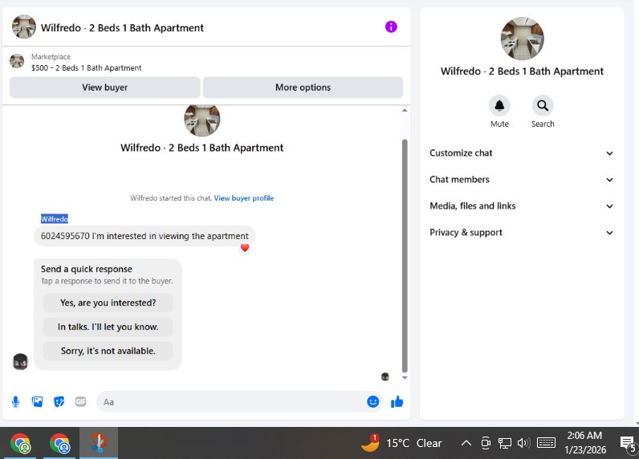
Task: Click the chat scrollbar down arrow
Action: [x=405, y=377]
